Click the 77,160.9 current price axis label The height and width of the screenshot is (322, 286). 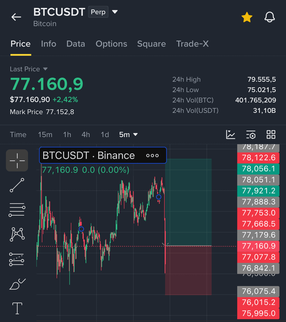pyautogui.click(x=258, y=246)
